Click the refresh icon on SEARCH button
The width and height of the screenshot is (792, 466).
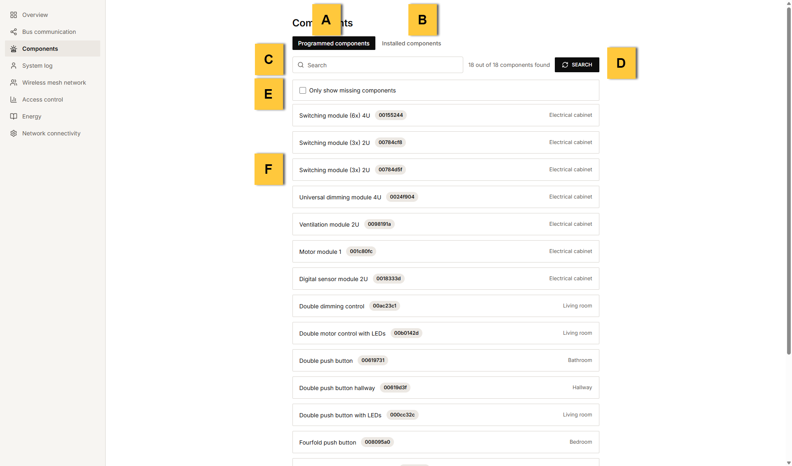click(x=565, y=65)
